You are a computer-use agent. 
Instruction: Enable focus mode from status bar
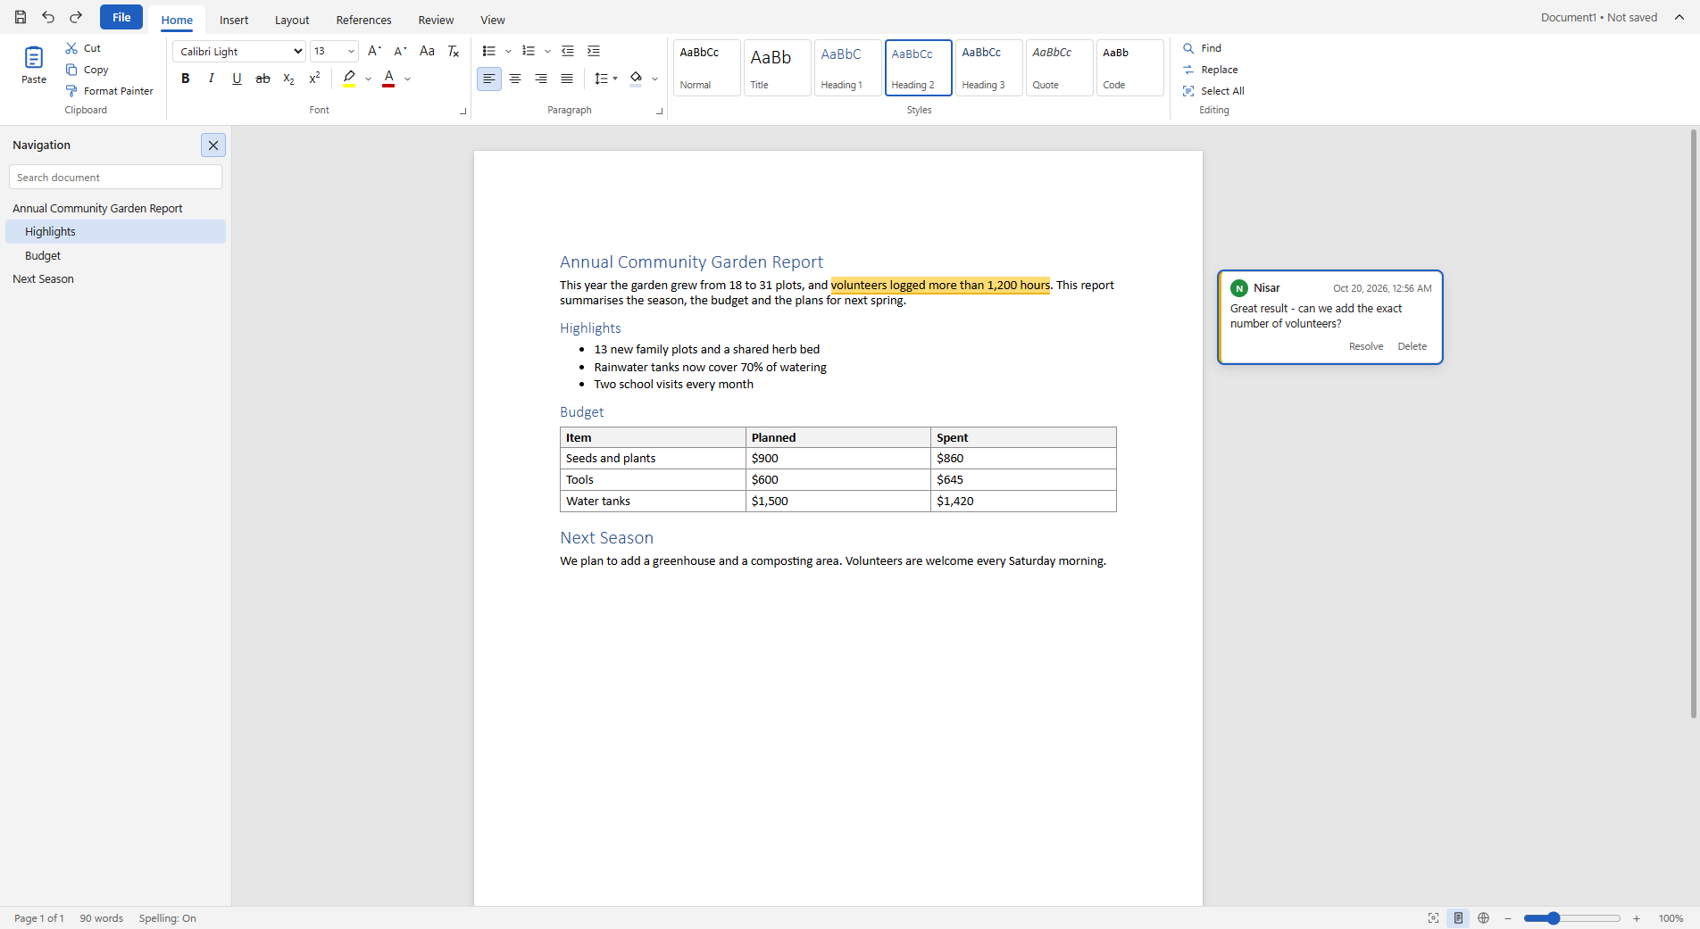coord(1434,918)
